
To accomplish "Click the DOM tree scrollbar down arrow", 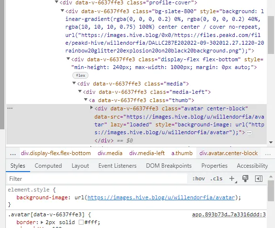I will click(271, 142).
